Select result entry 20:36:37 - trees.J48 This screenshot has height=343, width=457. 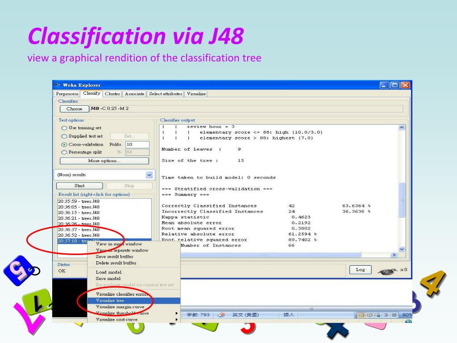(x=104, y=230)
